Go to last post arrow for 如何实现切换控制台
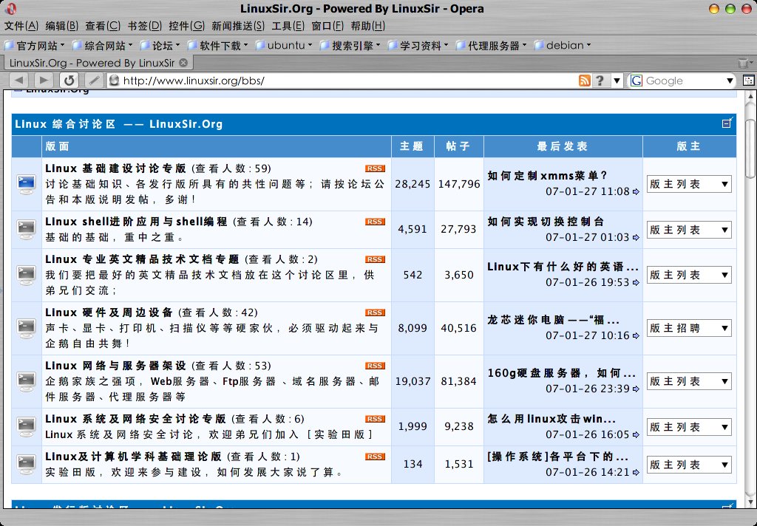This screenshot has width=757, height=526. [x=636, y=237]
